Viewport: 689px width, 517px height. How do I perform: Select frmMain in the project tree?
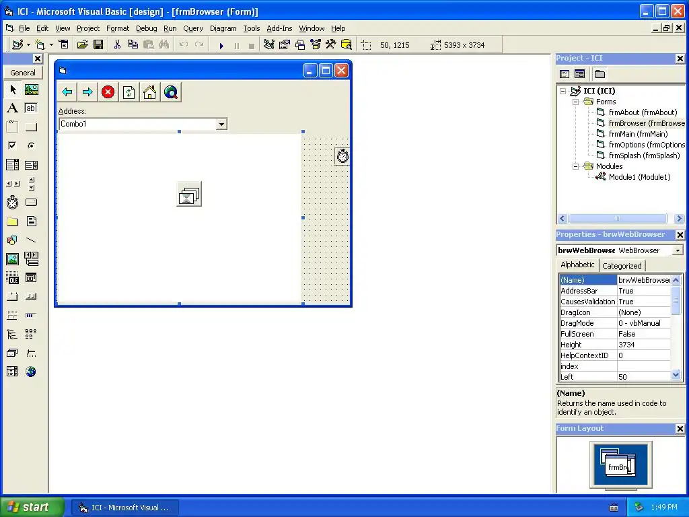pos(638,134)
